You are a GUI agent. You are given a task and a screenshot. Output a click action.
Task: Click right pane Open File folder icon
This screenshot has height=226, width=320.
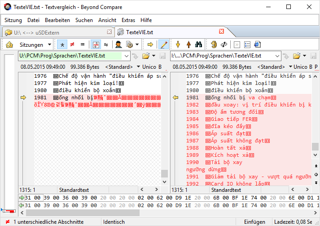(x=297, y=56)
